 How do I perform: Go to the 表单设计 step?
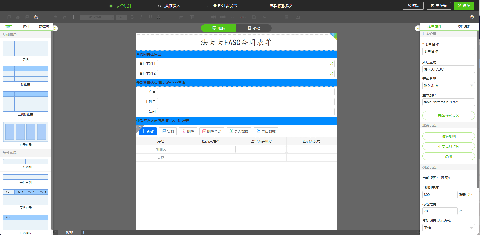pos(124,6)
